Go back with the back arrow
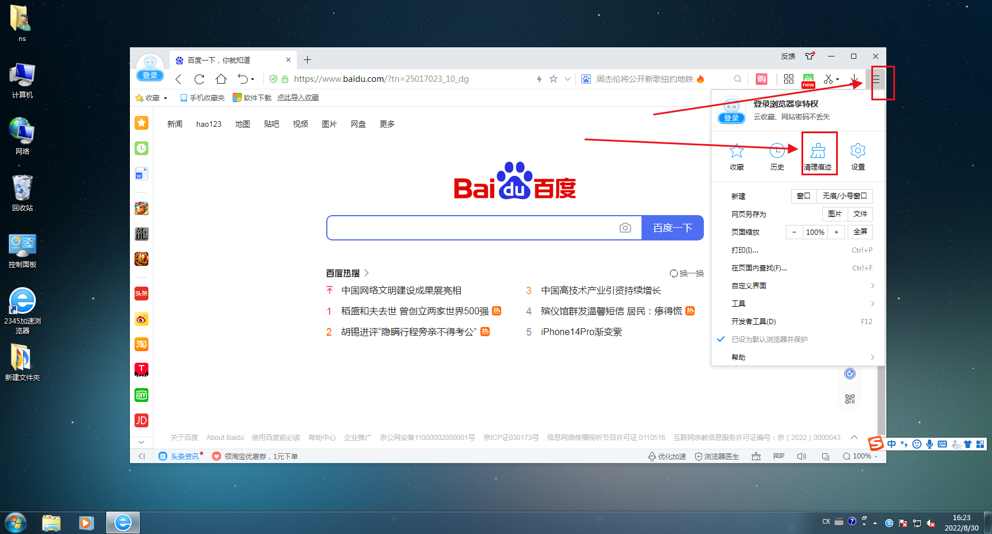The width and height of the screenshot is (992, 534). (x=178, y=79)
